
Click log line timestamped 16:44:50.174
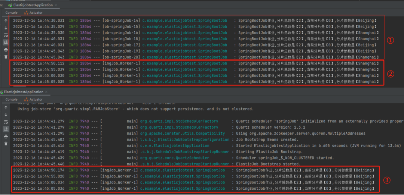coord(193,170)
